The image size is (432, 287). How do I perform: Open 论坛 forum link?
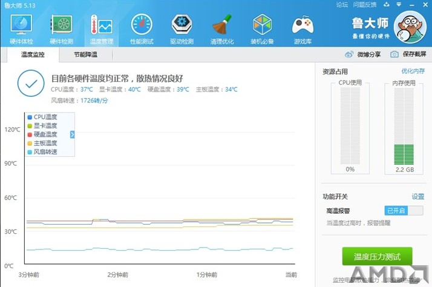point(342,5)
